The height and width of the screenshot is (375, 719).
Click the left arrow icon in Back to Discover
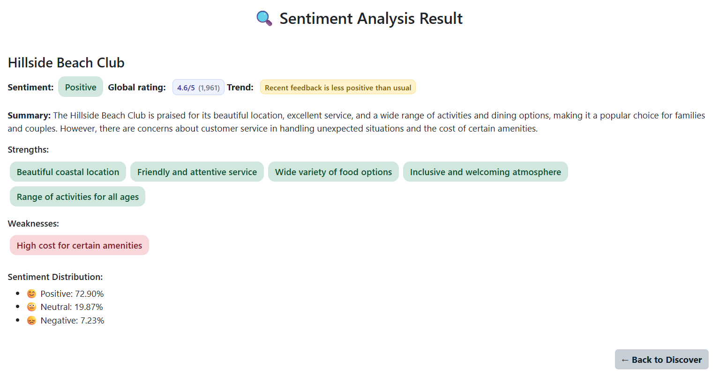pyautogui.click(x=625, y=360)
